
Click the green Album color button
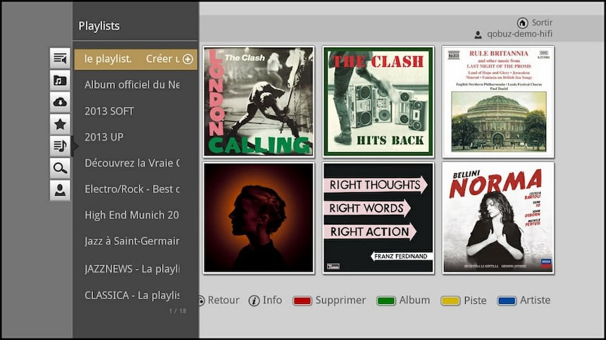(386, 301)
